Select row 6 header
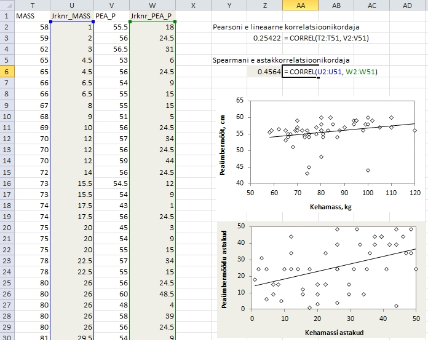This screenshot has height=340, width=428. 6,72
